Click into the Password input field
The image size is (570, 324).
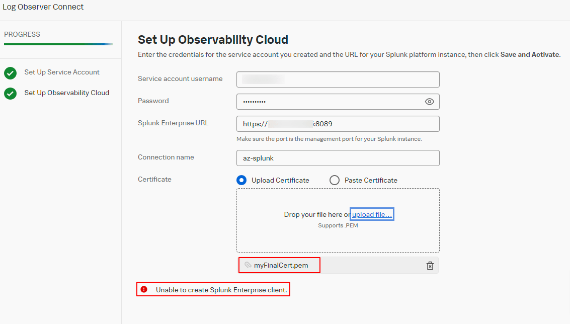point(330,102)
